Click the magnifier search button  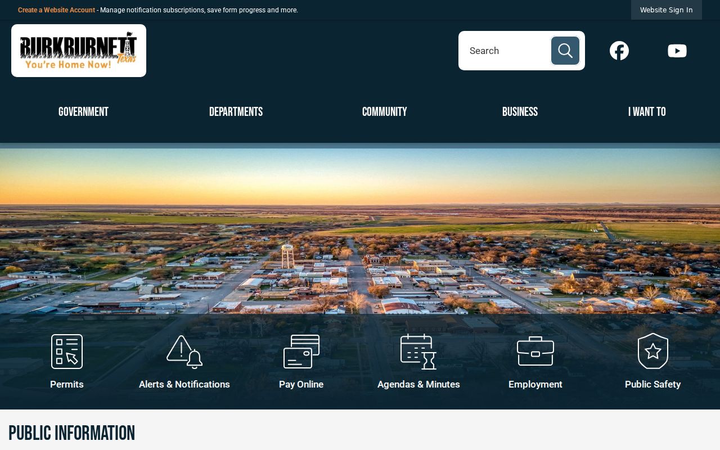(x=565, y=51)
